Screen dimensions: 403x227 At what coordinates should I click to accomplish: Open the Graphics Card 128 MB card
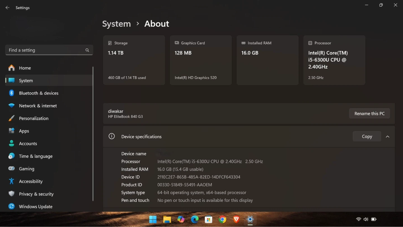201,60
